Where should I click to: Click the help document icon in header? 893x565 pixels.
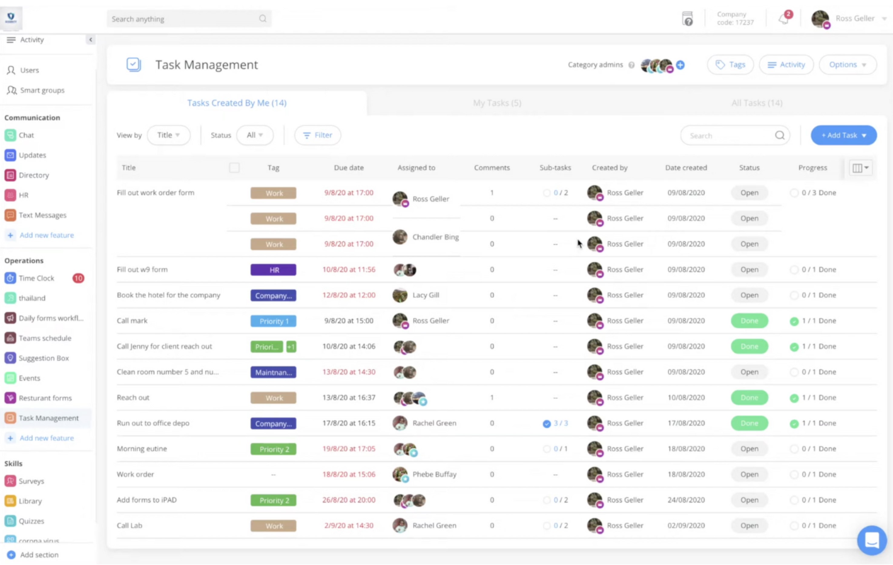(x=687, y=18)
